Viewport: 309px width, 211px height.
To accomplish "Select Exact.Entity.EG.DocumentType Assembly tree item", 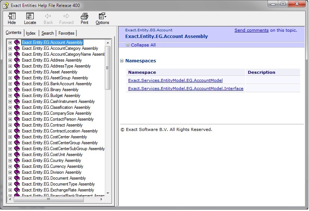I will 58,184.
